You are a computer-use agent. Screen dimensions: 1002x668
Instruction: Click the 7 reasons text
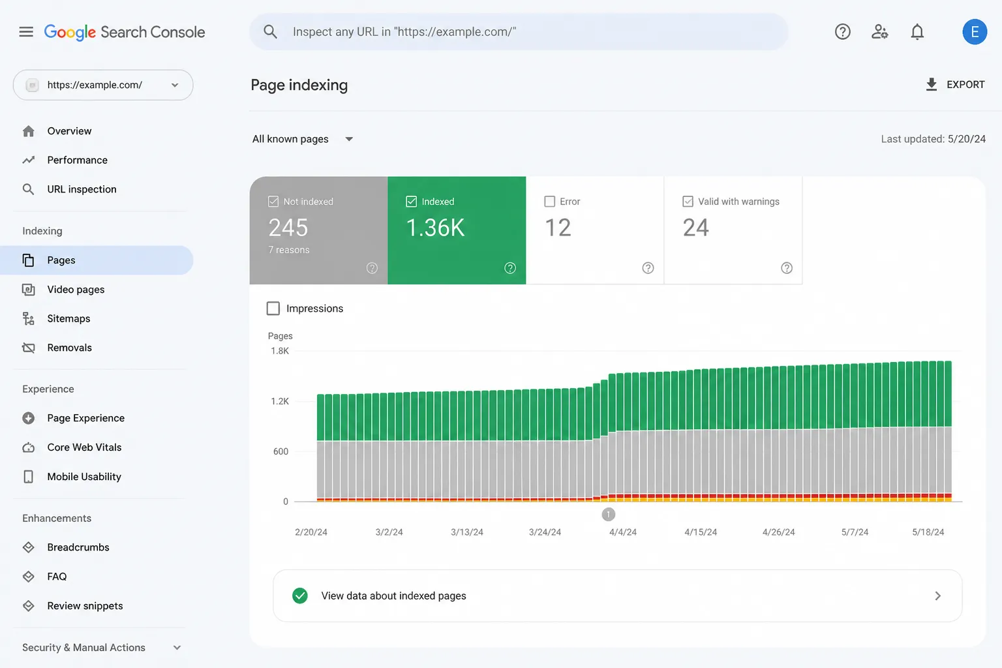click(289, 250)
